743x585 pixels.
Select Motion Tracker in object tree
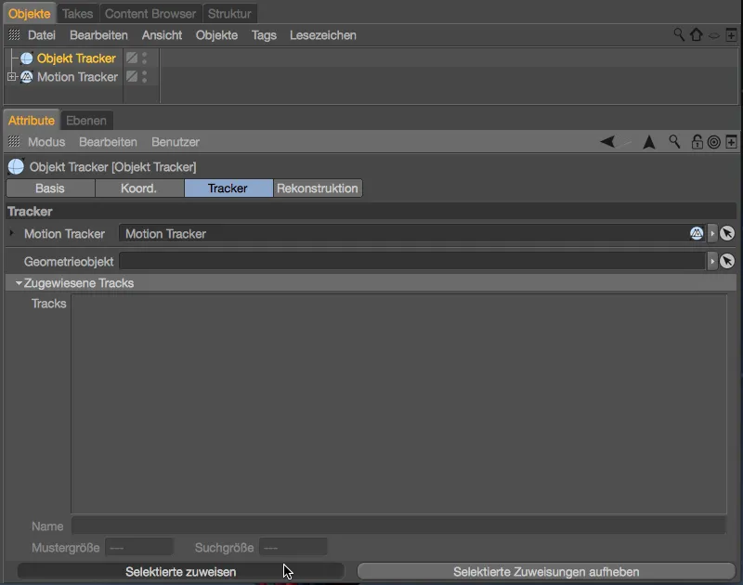[x=77, y=77]
